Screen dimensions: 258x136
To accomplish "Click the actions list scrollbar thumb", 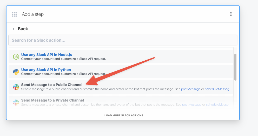I will coord(235,67).
